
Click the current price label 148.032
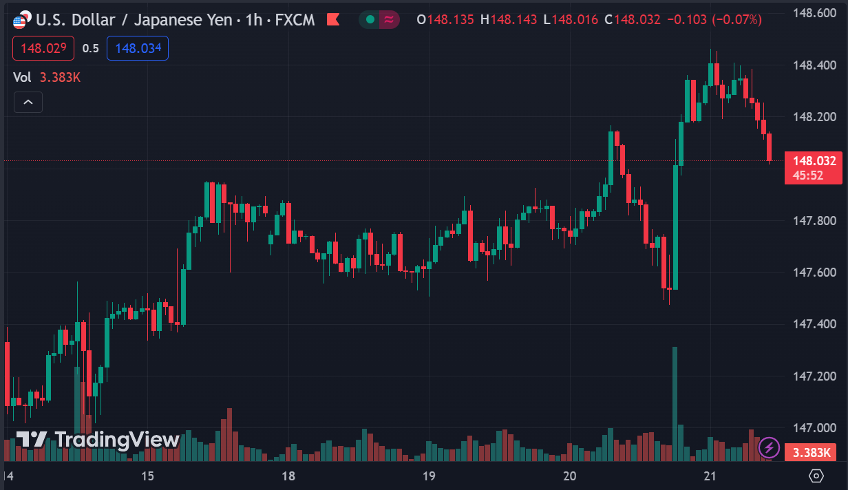[814, 162]
